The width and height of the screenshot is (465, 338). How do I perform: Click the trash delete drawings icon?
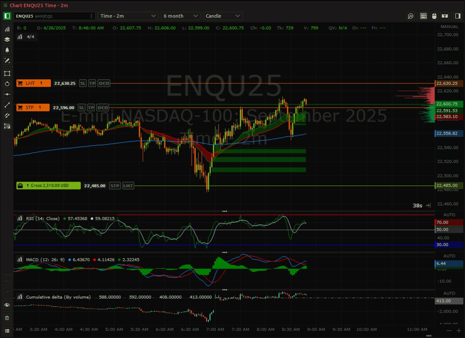(x=7, y=318)
